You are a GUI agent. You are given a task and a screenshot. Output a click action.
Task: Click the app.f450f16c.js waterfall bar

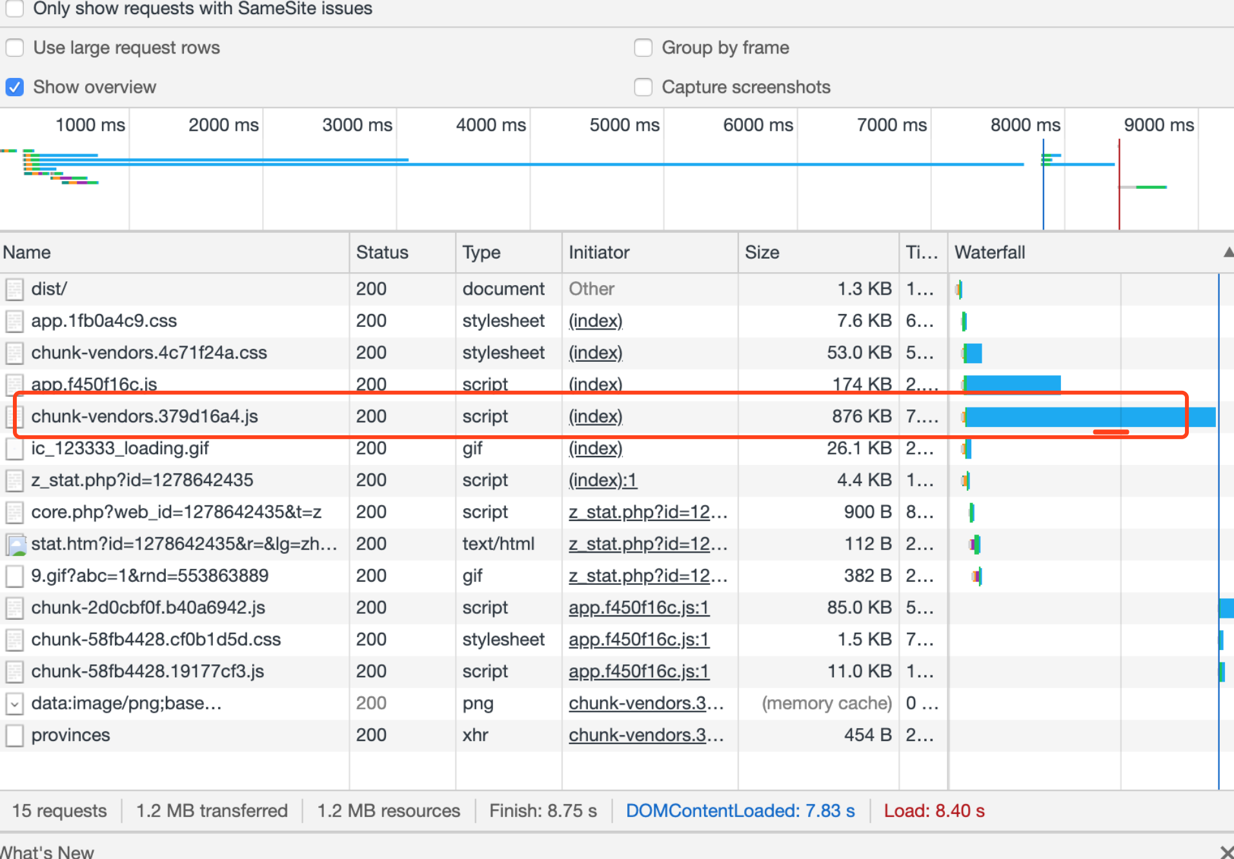click(x=1011, y=384)
